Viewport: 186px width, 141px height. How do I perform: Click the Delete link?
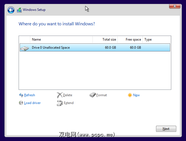click(68, 95)
